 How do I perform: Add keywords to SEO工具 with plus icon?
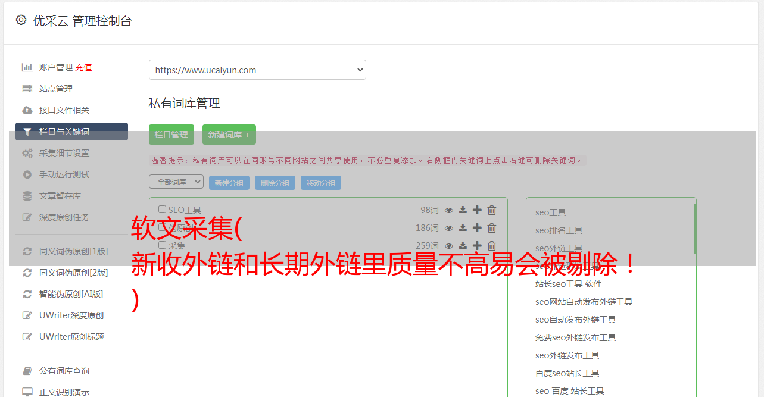point(477,210)
